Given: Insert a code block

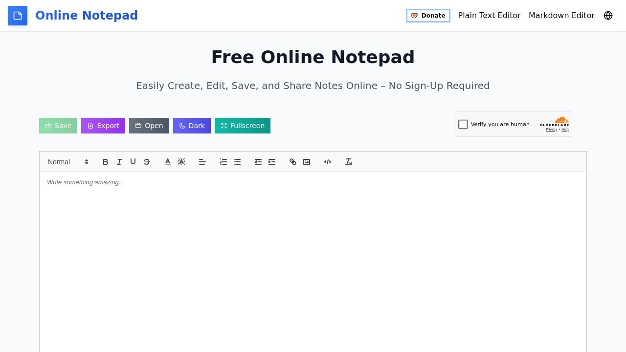Looking at the screenshot, I should click(328, 162).
